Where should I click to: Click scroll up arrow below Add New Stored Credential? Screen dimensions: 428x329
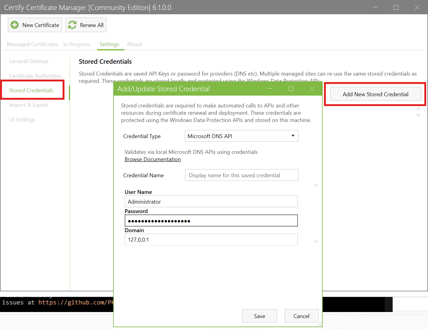pos(418,108)
